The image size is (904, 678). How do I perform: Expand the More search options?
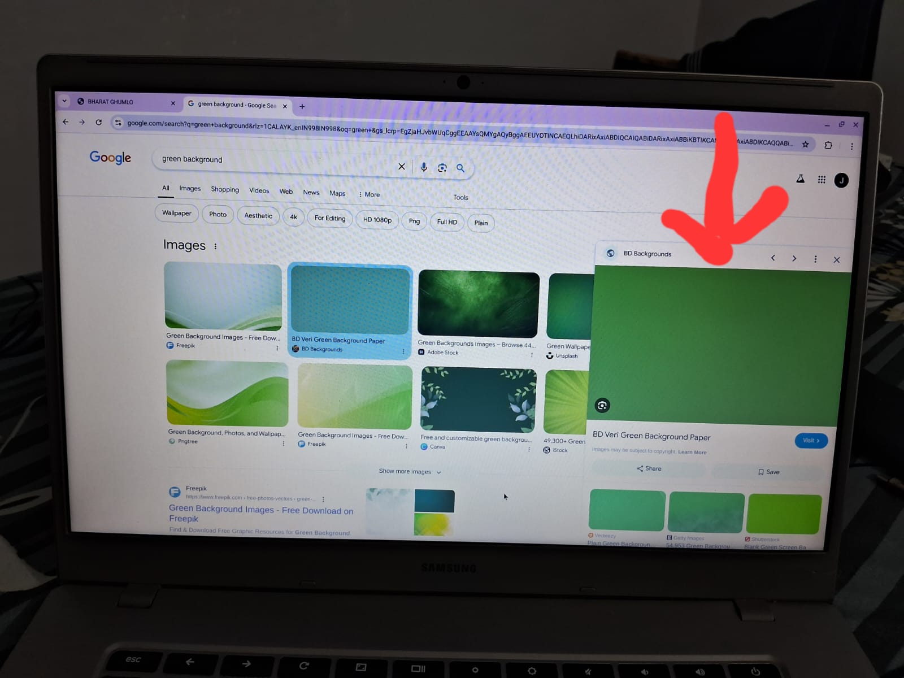pyautogui.click(x=370, y=194)
